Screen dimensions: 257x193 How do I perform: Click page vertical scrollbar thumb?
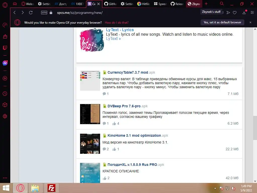(255, 128)
